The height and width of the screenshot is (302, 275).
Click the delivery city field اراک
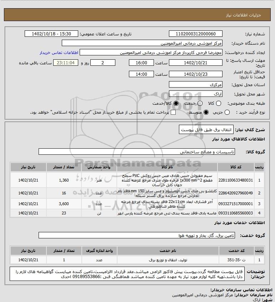click(195, 94)
